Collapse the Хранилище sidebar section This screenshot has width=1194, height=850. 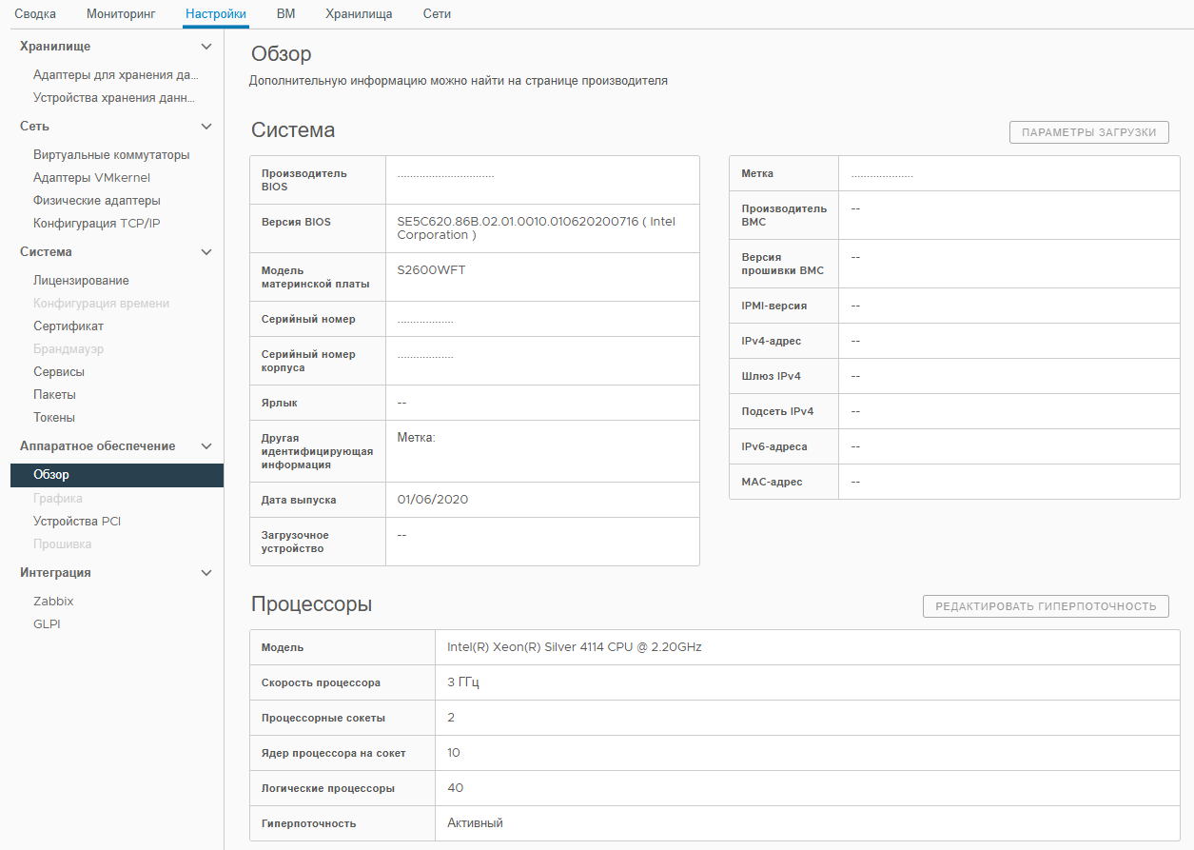point(206,47)
